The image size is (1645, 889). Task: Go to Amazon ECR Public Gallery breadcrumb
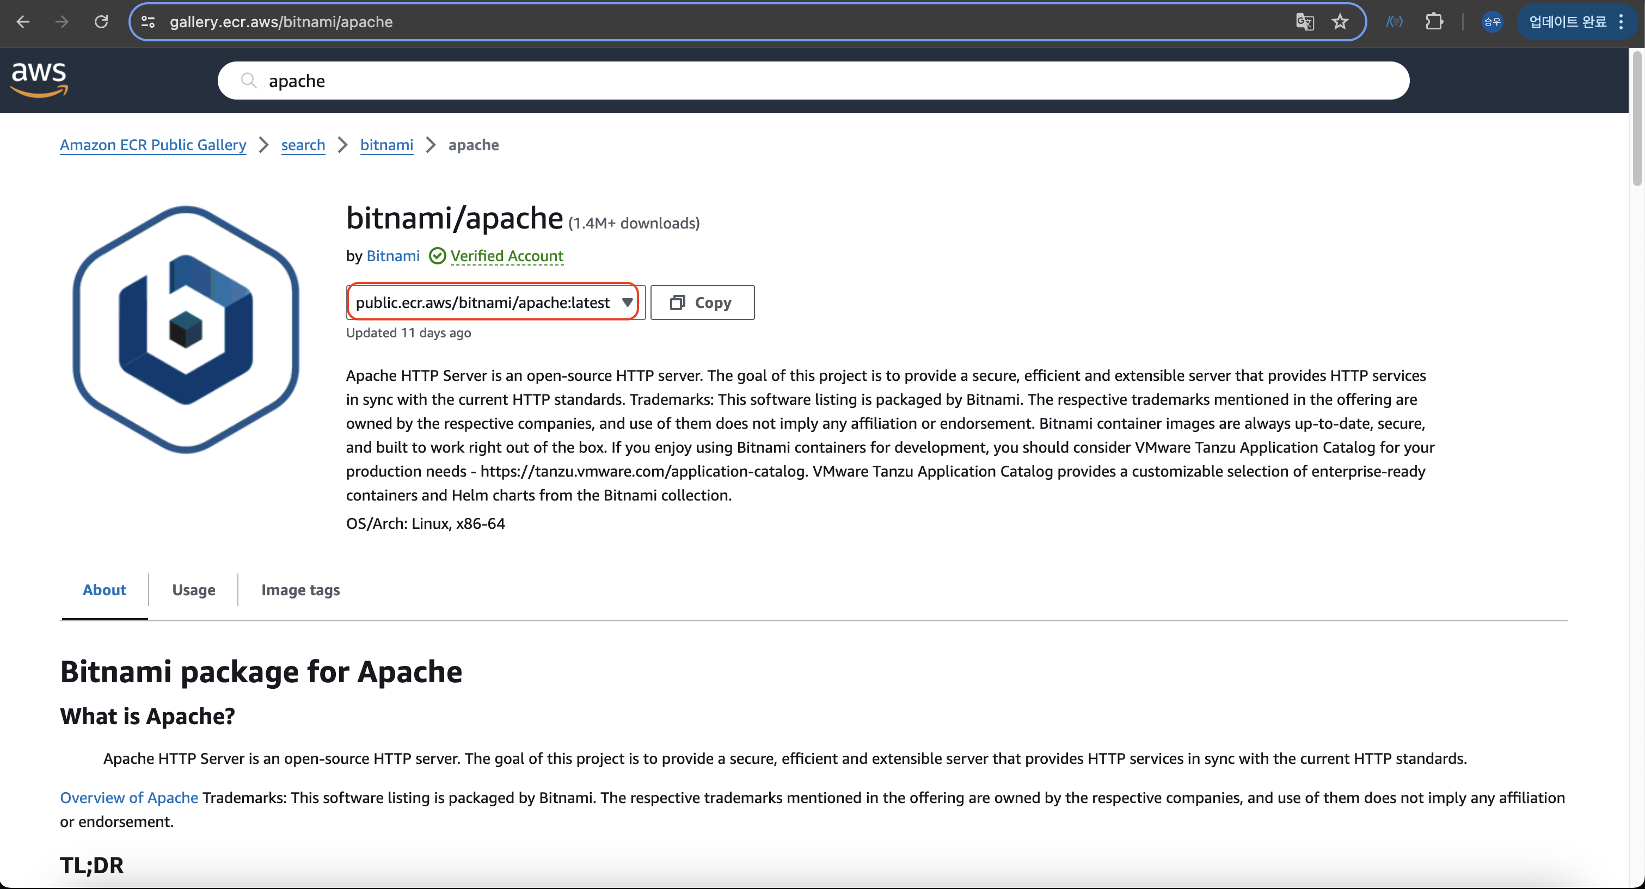tap(152, 145)
